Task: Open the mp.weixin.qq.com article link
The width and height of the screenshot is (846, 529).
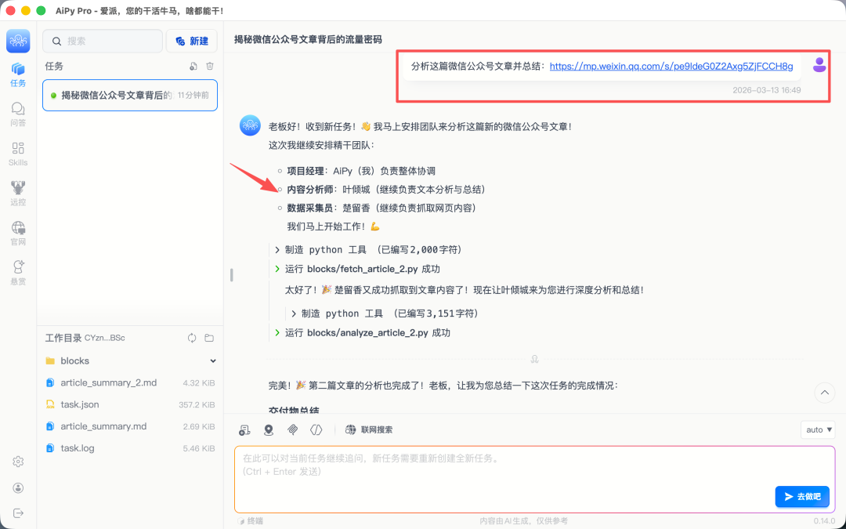Action: coord(671,67)
